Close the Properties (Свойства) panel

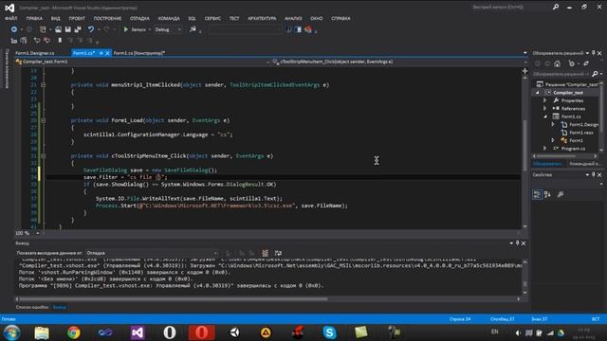(x=599, y=174)
